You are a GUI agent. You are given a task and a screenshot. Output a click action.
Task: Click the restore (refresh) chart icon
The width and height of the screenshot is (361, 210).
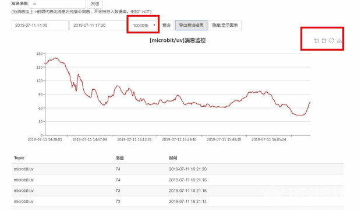tap(331, 40)
